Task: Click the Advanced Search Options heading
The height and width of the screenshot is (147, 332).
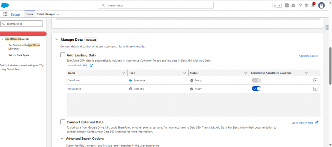Action: (x=85, y=139)
